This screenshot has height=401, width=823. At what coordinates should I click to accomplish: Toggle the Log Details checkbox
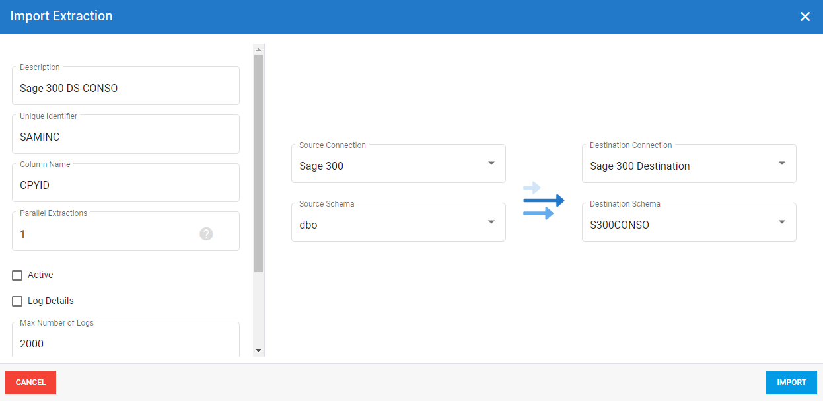pyautogui.click(x=18, y=301)
